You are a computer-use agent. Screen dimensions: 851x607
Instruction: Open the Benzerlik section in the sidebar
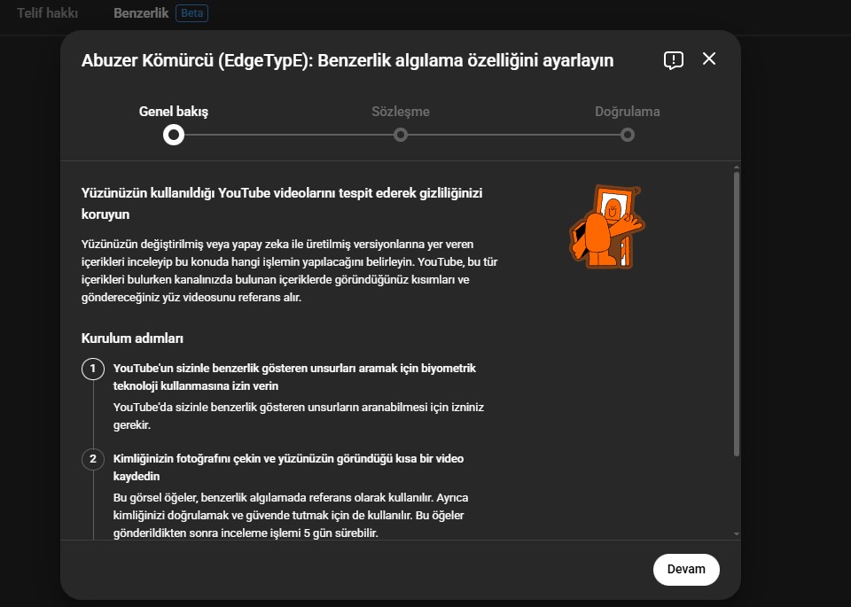click(140, 13)
